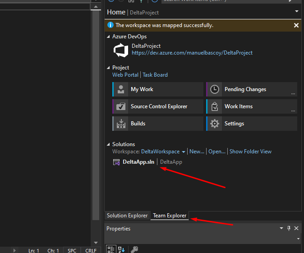Switch properties to categorized view

point(111,249)
